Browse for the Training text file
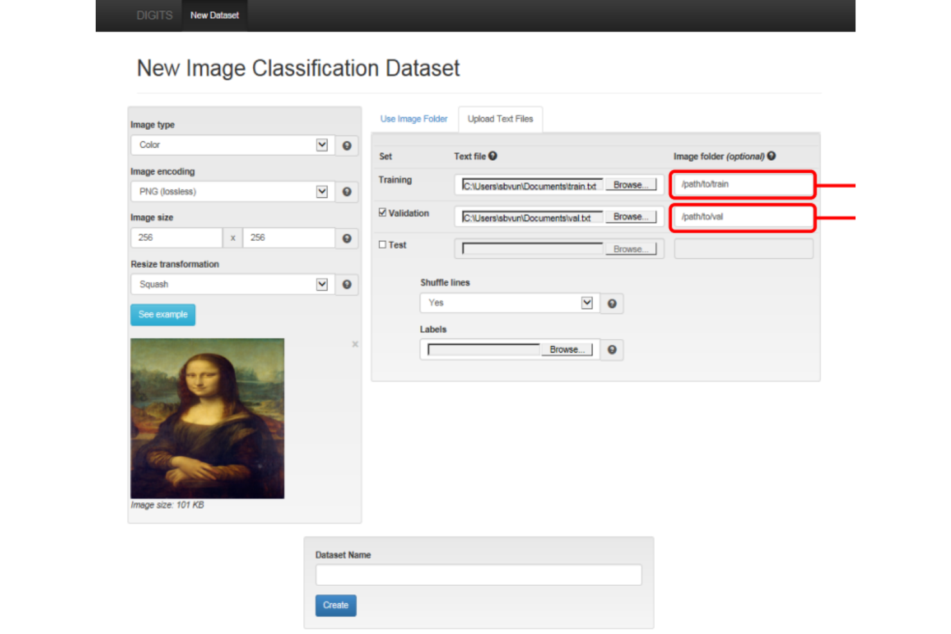This screenshot has height=634, width=951. pos(630,184)
